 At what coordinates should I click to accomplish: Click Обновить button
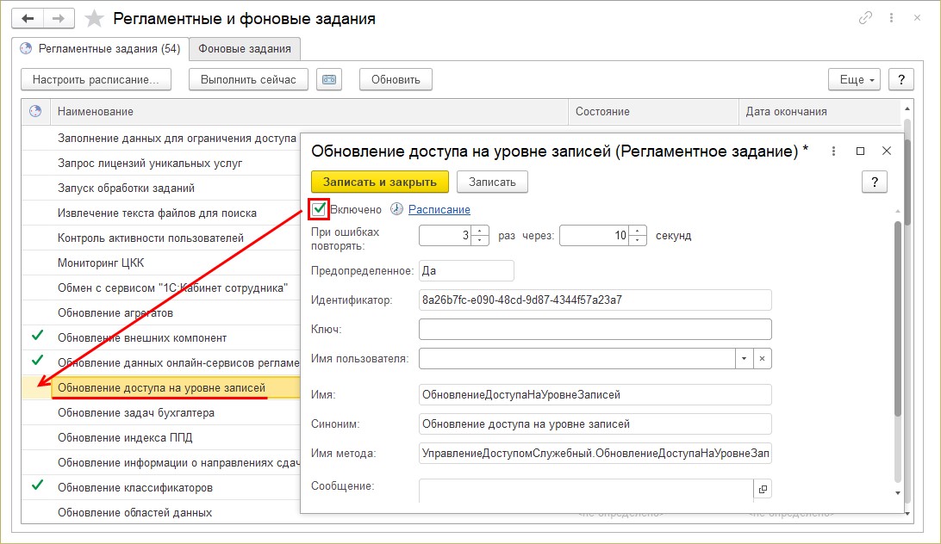396,79
